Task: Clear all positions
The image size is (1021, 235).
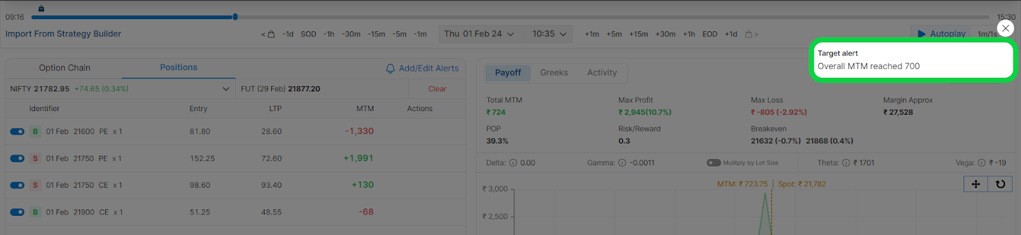Action: [437, 89]
